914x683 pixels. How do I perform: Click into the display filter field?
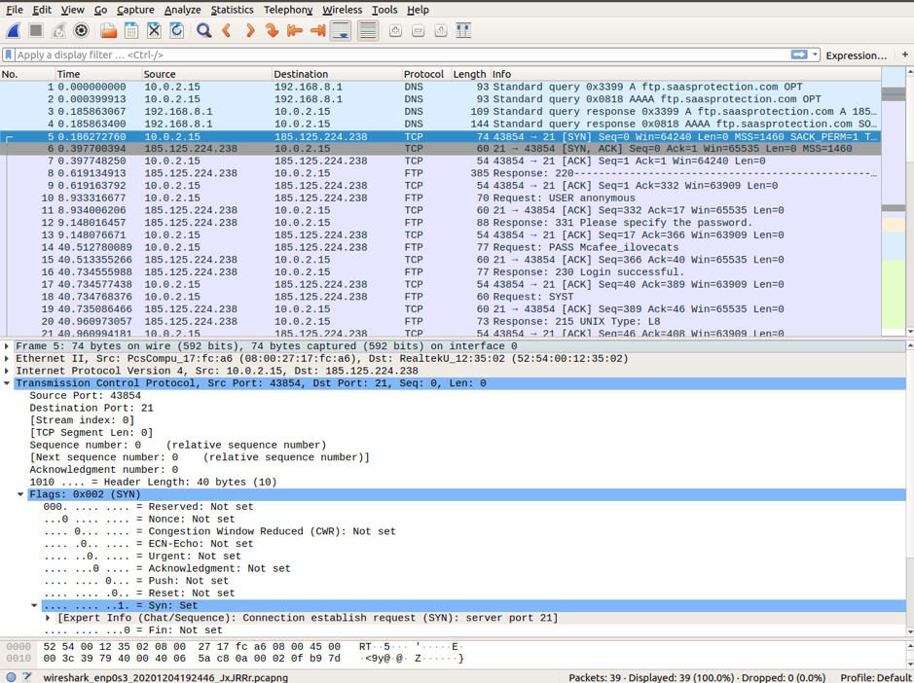click(389, 55)
